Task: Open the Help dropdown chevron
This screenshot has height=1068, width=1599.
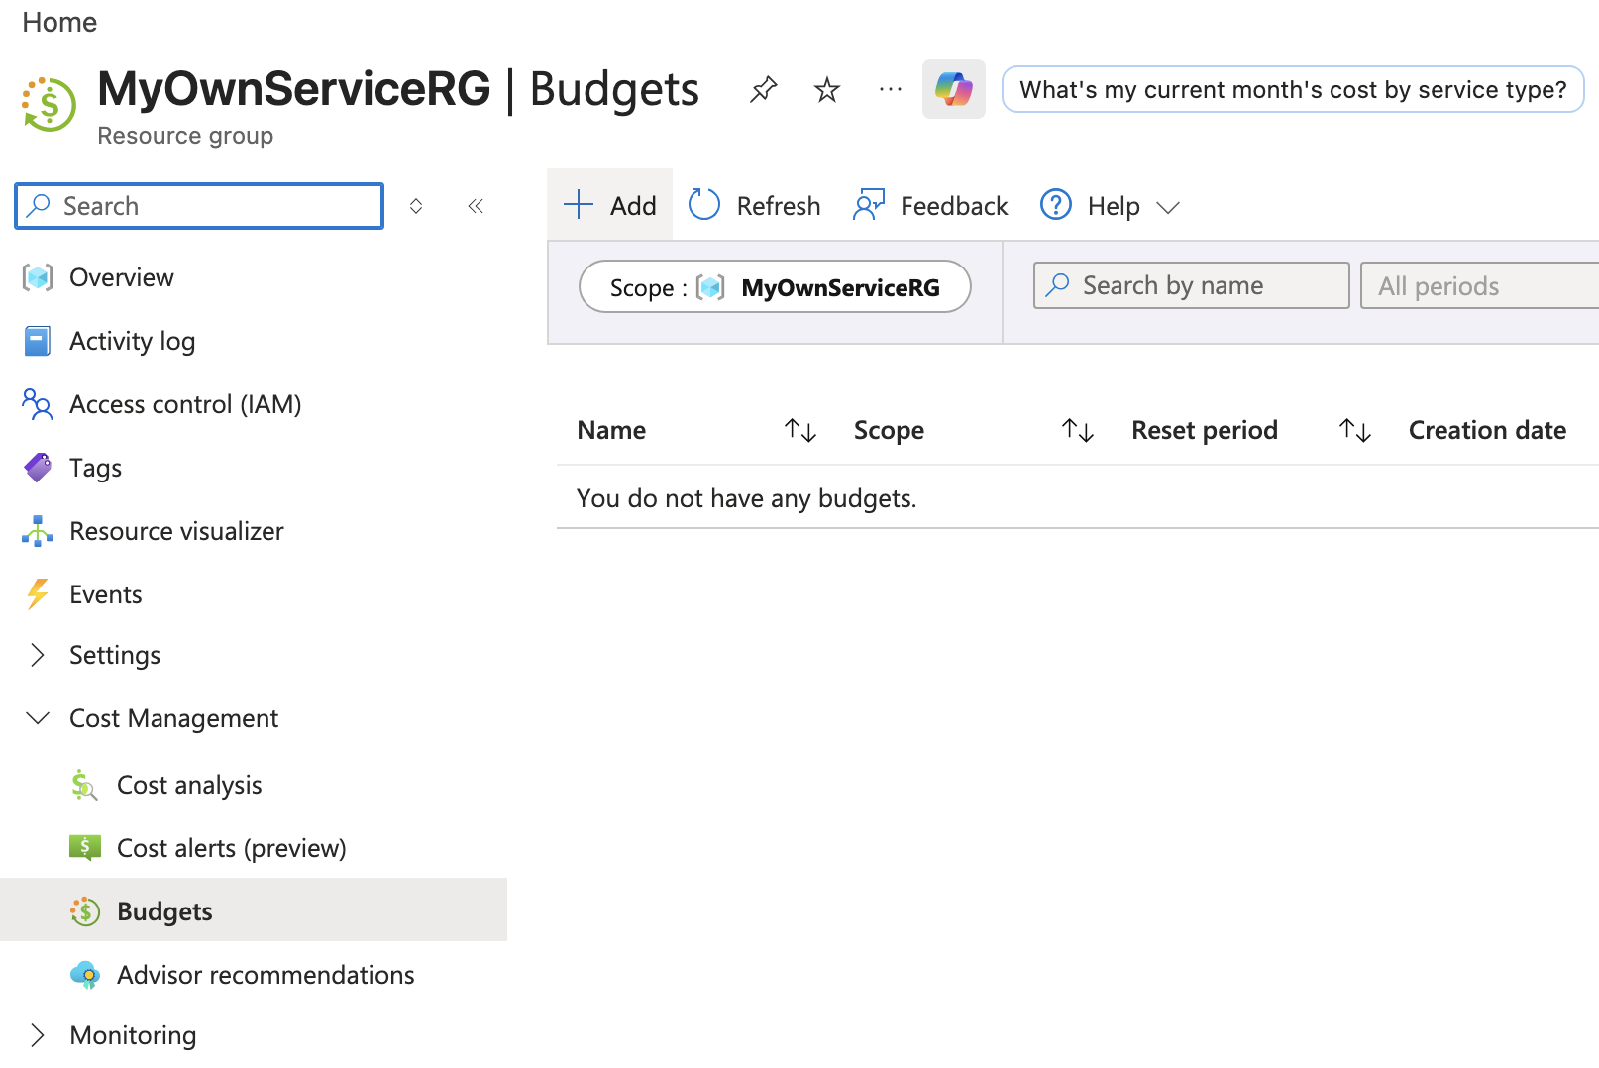Action: [x=1168, y=207]
